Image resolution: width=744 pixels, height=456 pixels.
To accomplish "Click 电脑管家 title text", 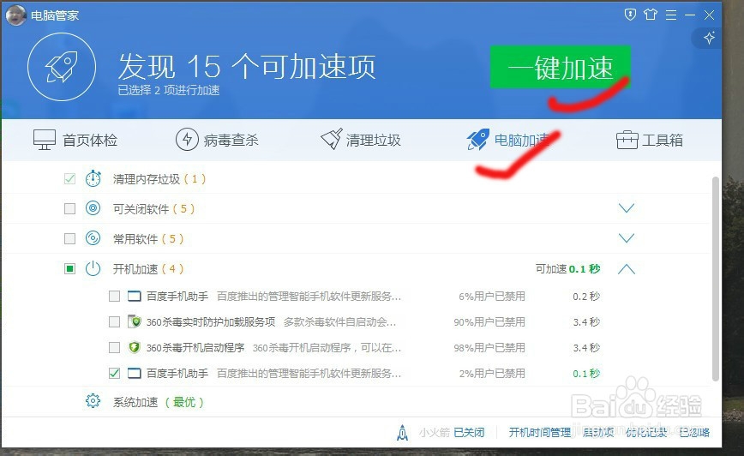I will tap(55, 15).
